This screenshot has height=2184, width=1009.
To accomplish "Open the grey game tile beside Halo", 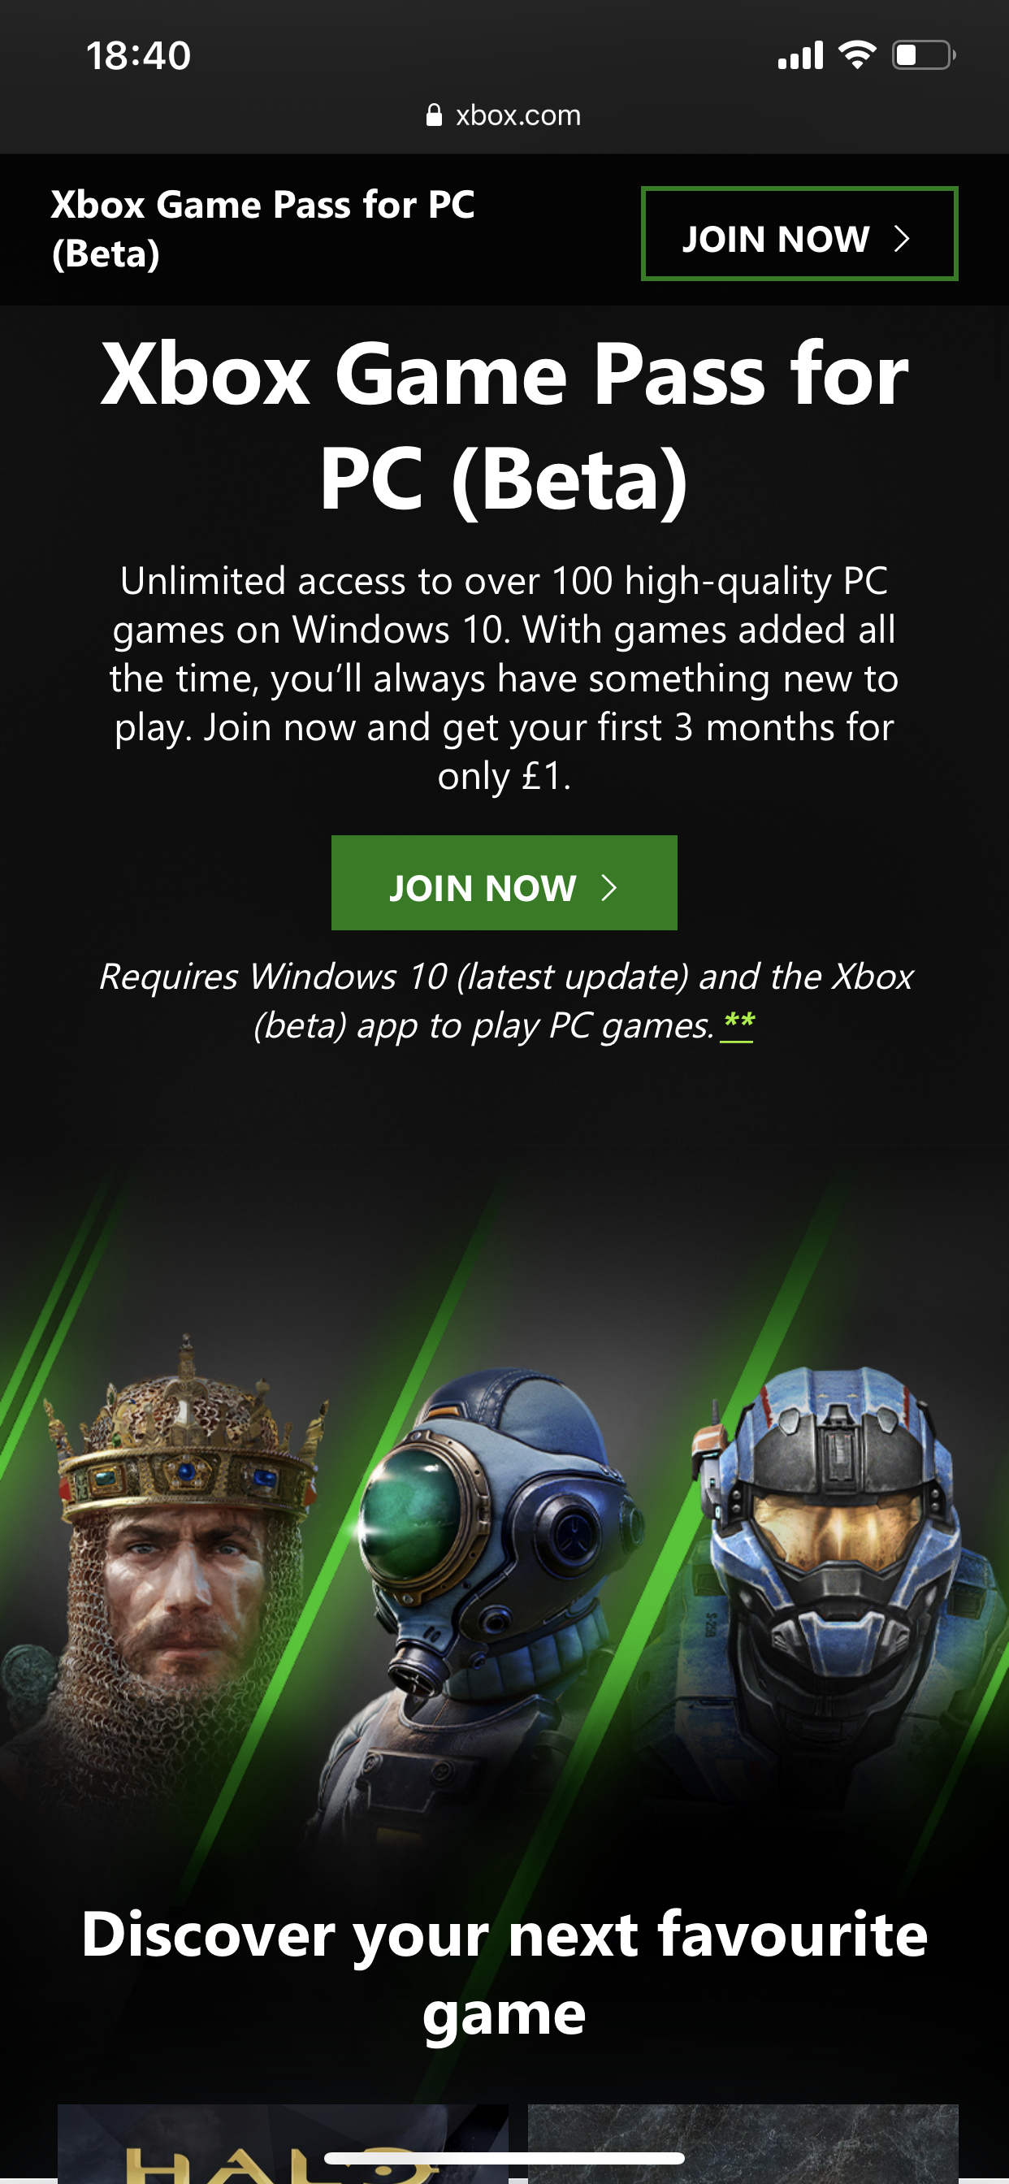I will coord(743,2143).
